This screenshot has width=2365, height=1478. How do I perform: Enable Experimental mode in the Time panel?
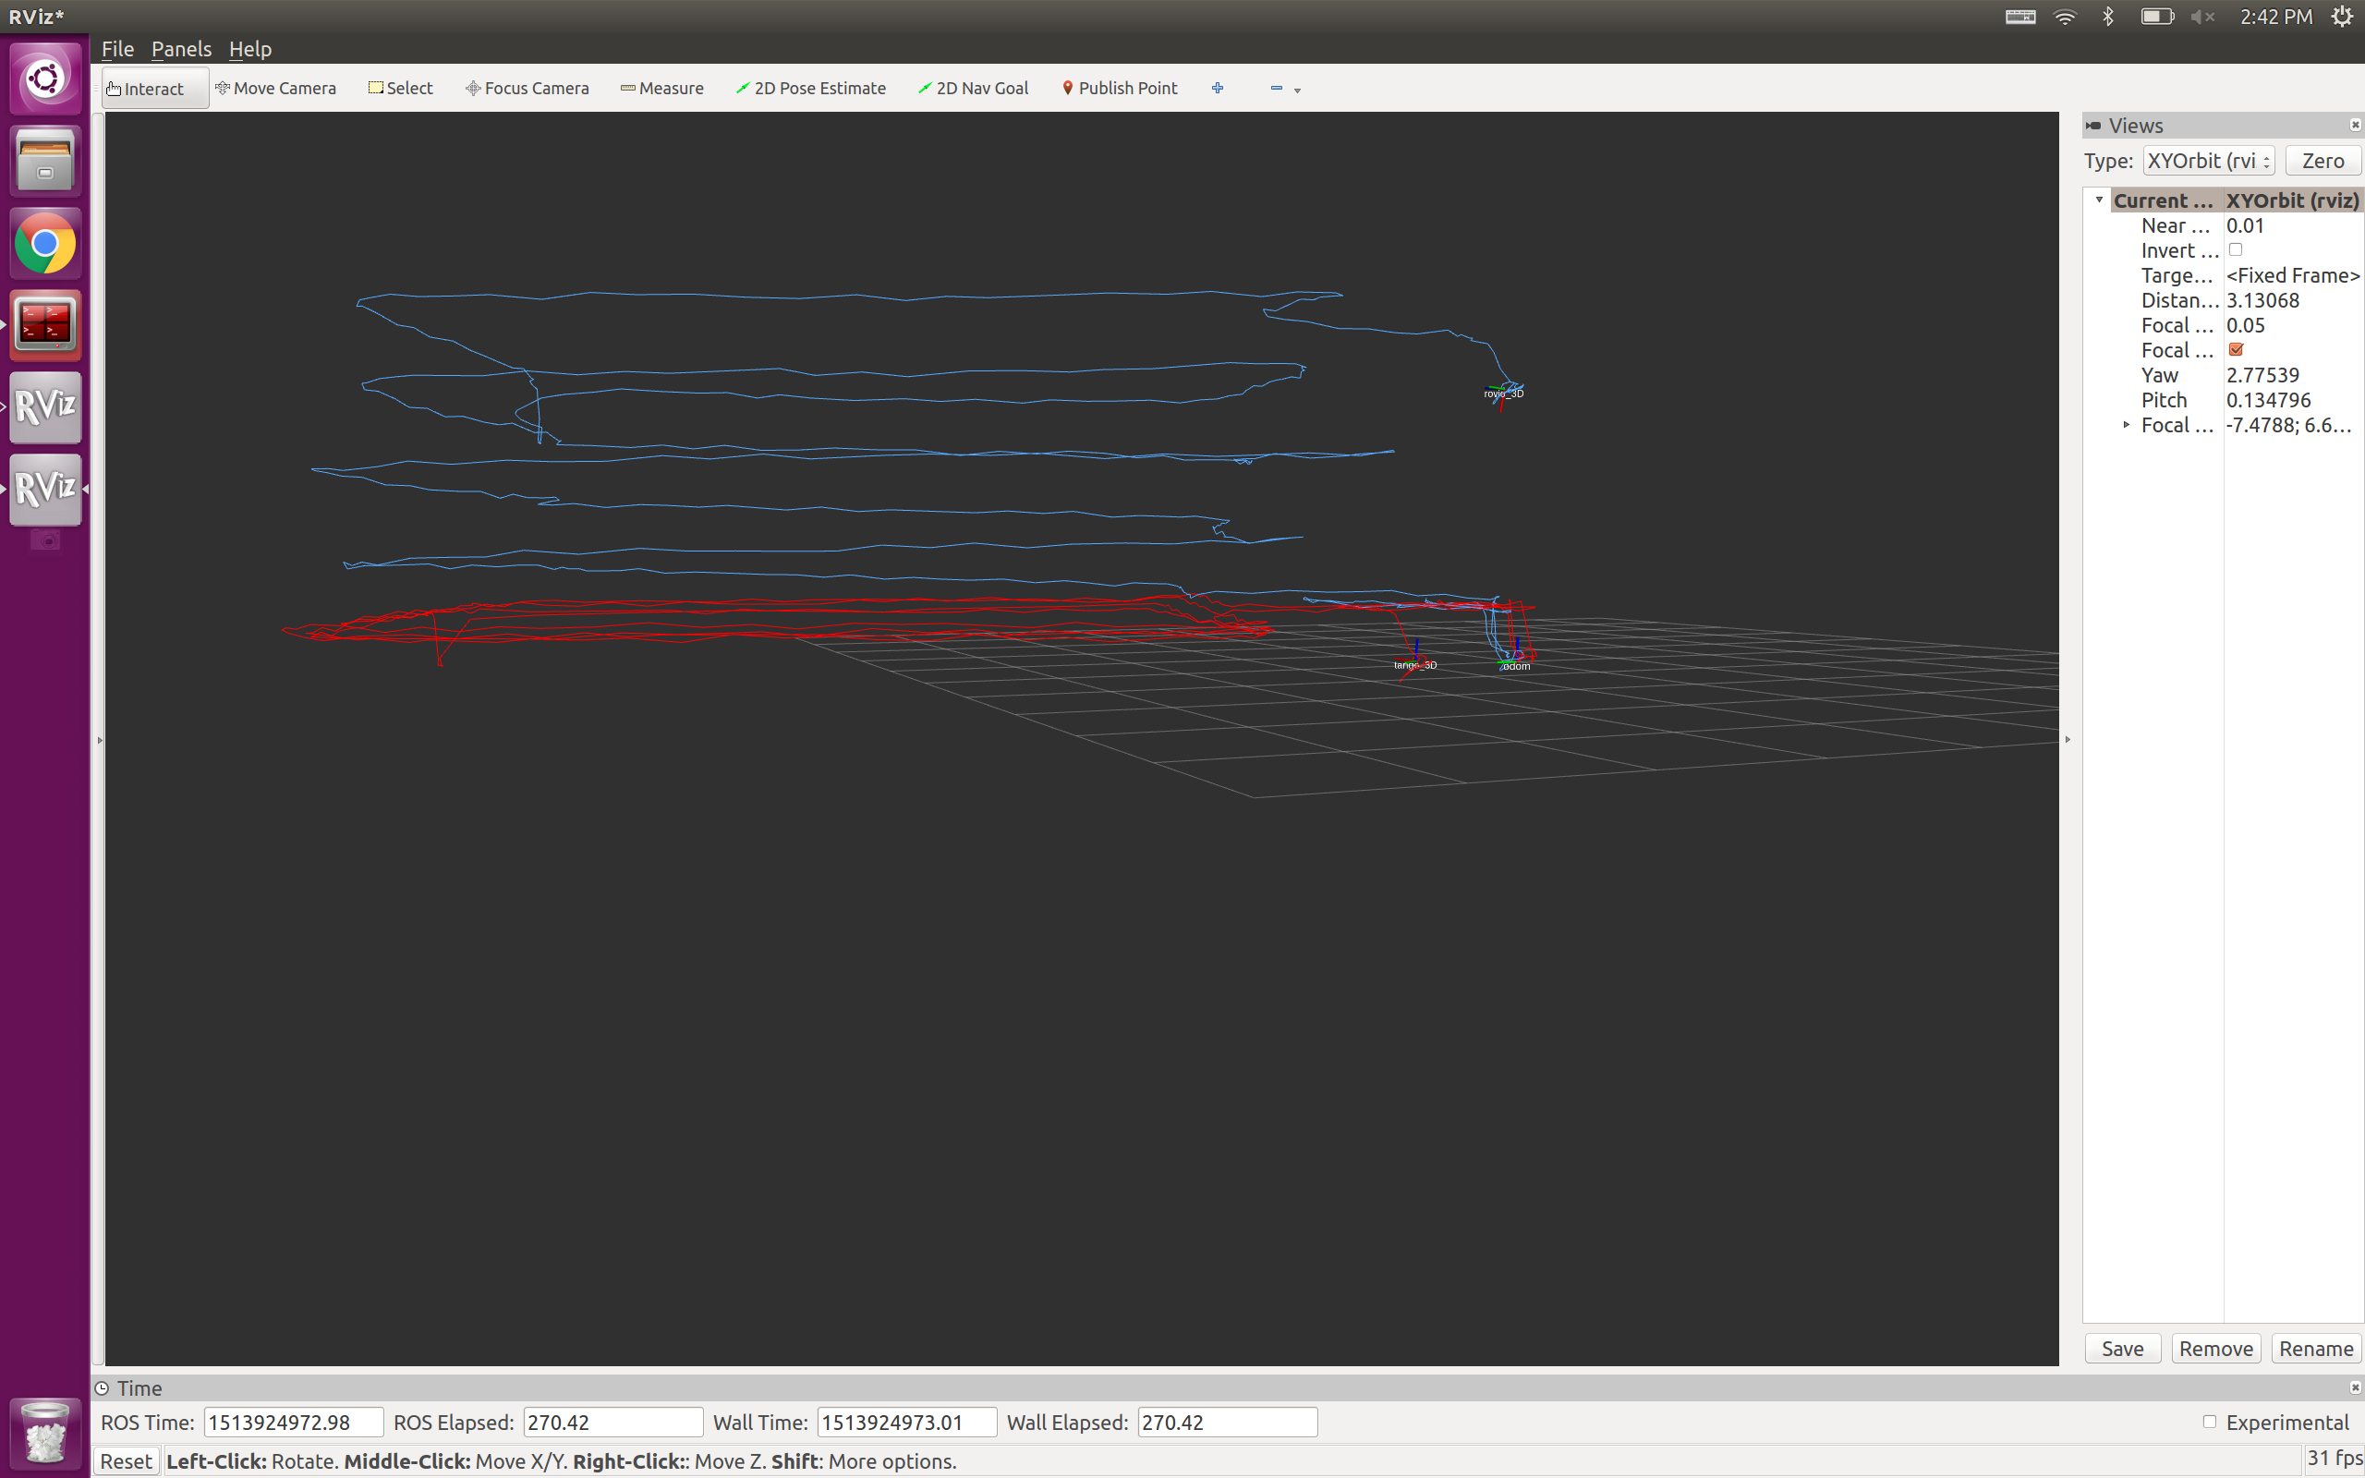[x=2212, y=1423]
